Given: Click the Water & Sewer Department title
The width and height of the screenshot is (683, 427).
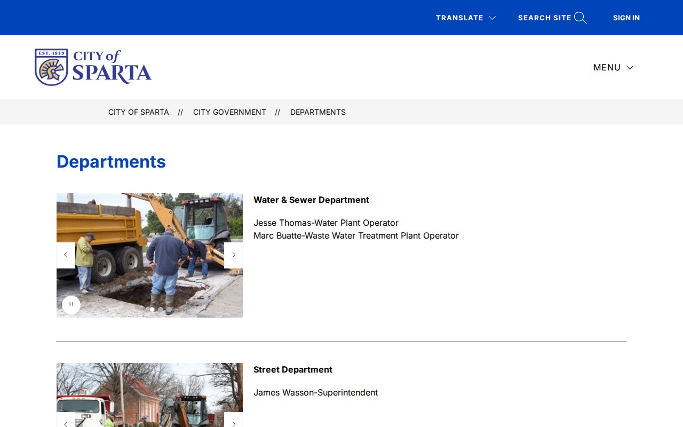Looking at the screenshot, I should (x=311, y=200).
